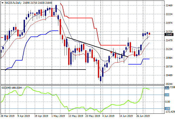Select the CCI 100 level label
This screenshot has width=175, height=119.
(167, 95)
